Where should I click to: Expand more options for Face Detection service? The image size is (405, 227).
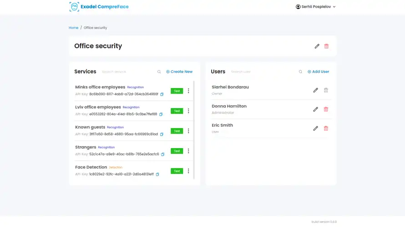click(x=188, y=171)
